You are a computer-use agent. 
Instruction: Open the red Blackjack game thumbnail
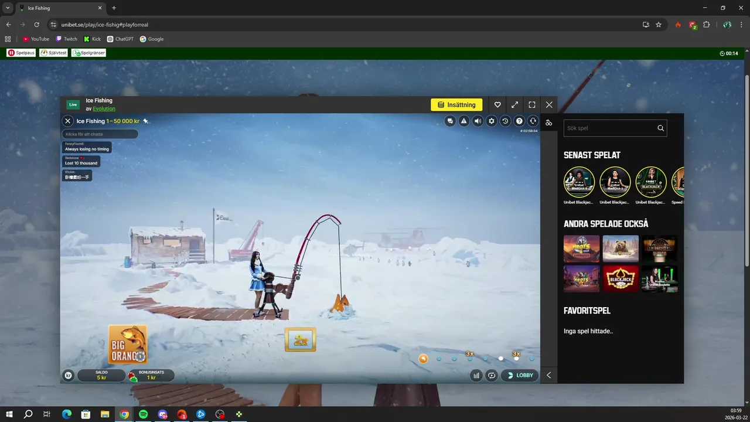pos(621,278)
